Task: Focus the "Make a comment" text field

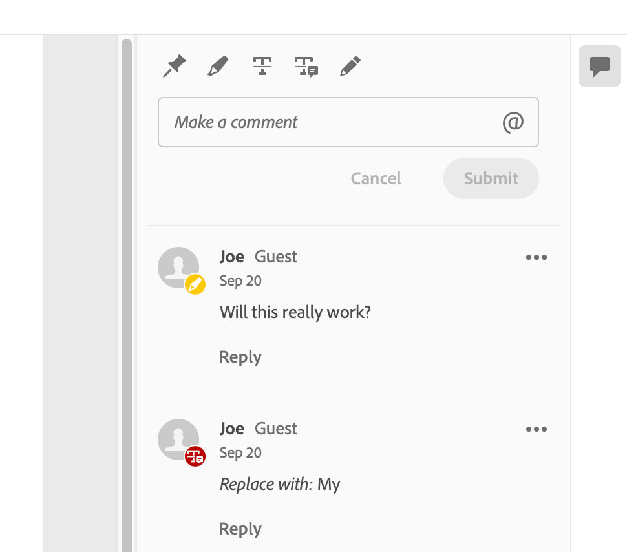Action: point(330,122)
